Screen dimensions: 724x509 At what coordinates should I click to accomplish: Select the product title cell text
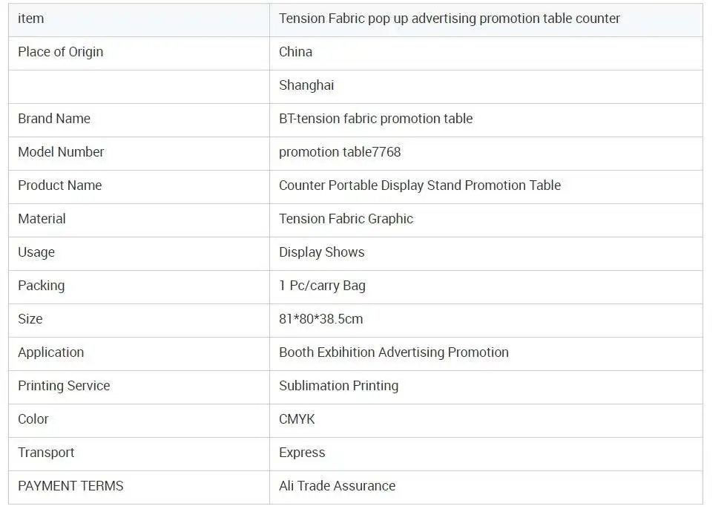(x=449, y=19)
